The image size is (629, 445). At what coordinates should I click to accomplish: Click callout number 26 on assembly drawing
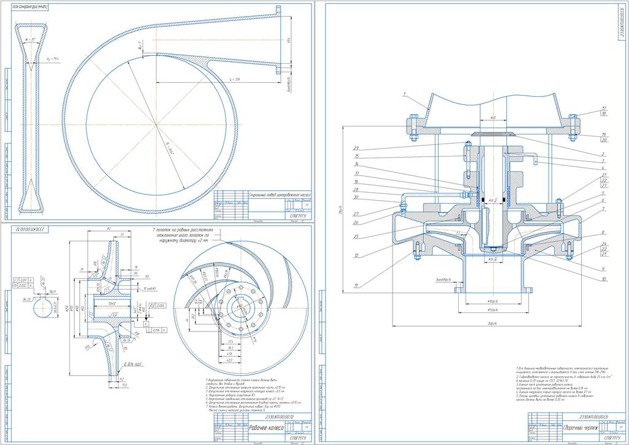coord(356,223)
